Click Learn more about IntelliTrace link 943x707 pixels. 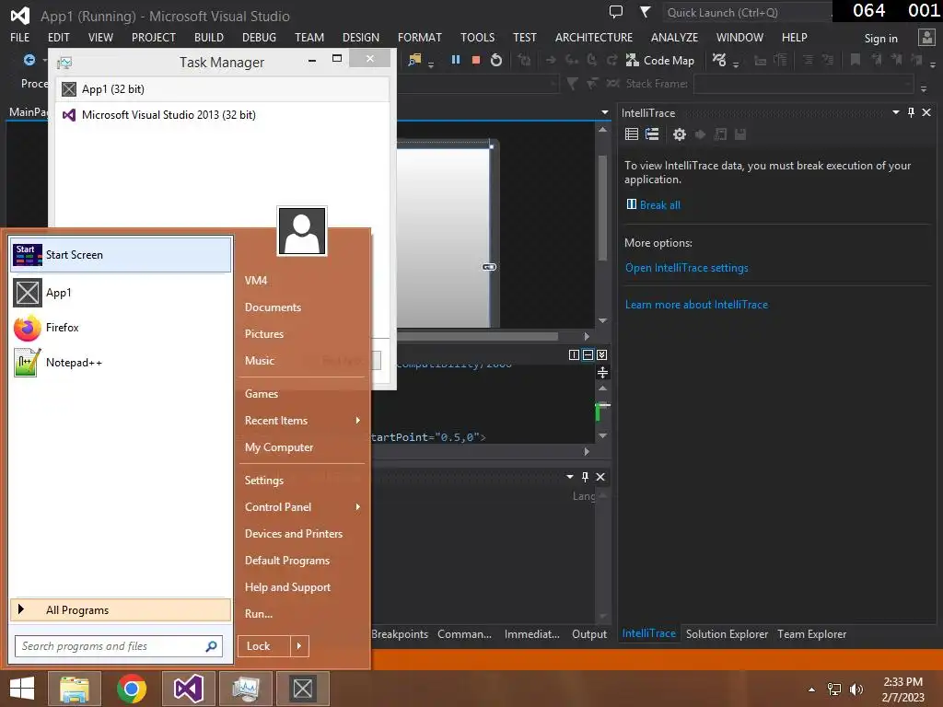coord(696,304)
